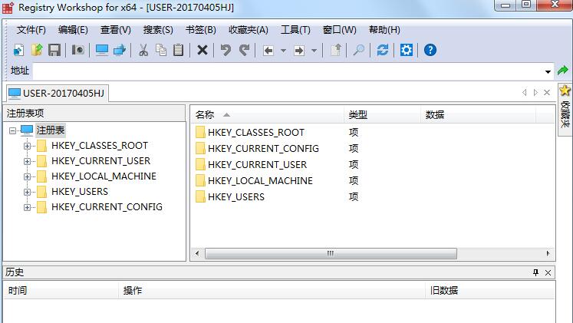The height and width of the screenshot is (323, 573).
Task: Open Forward button history dropdown
Action: 314,51
